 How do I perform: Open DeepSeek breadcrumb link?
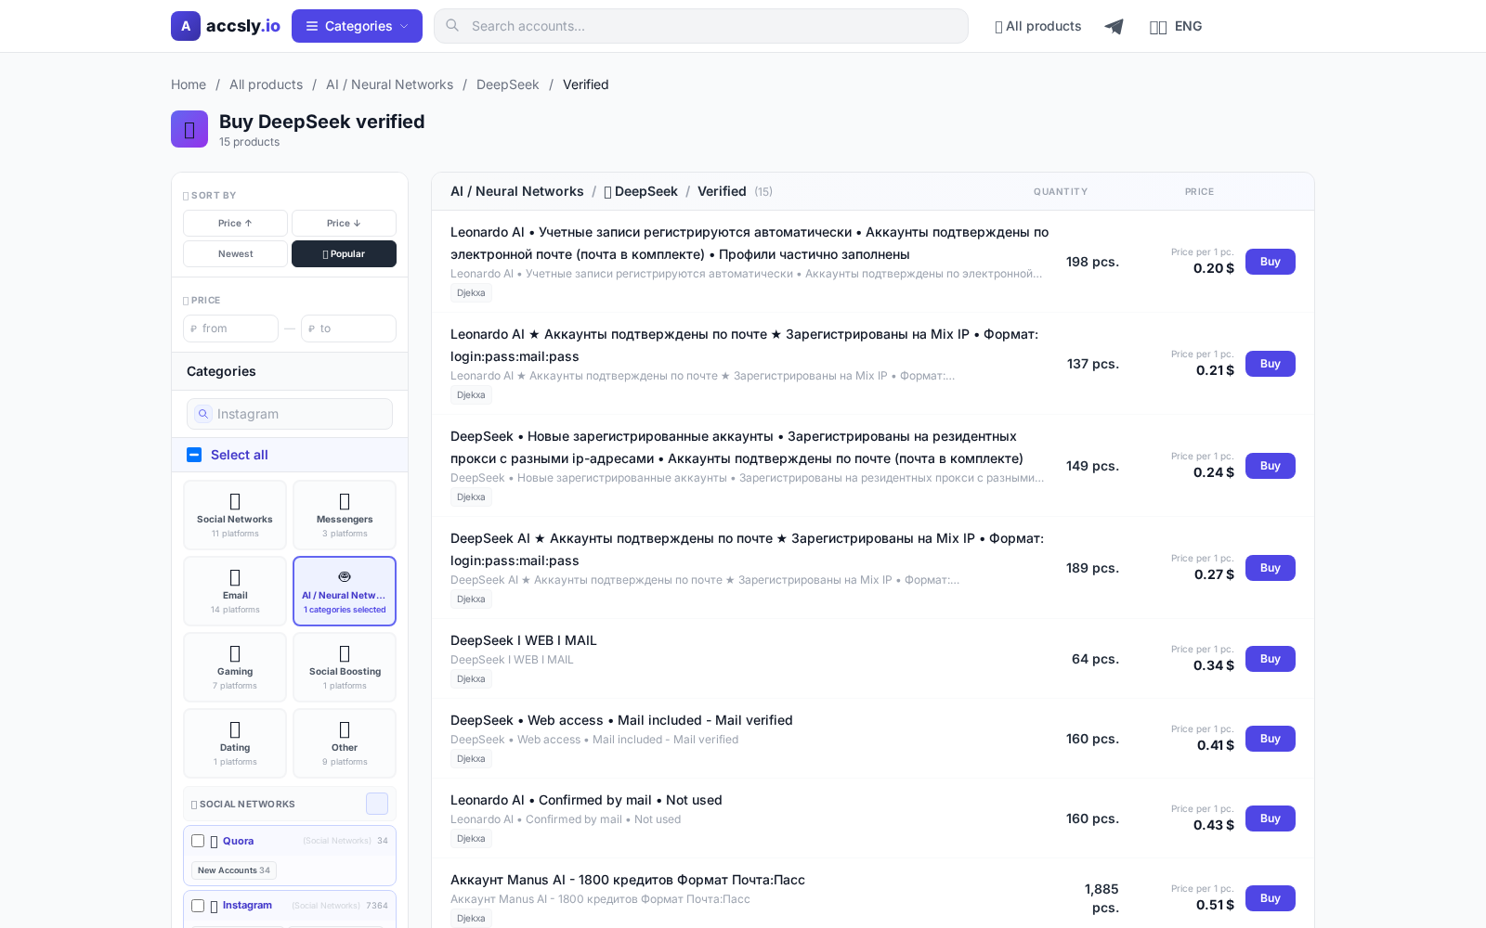[x=507, y=84]
